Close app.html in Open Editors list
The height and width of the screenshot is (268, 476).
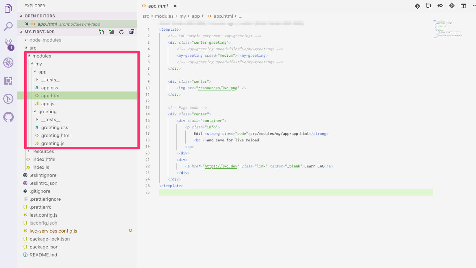(x=27, y=24)
